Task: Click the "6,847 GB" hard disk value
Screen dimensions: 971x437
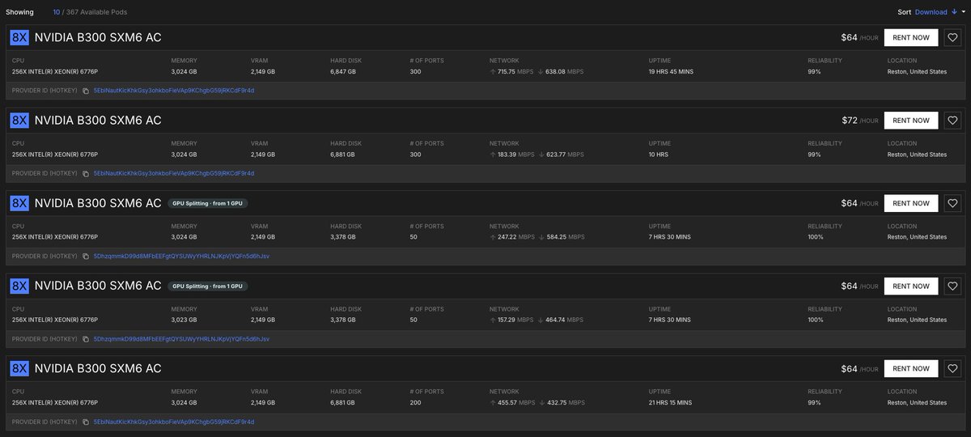Action: tap(345, 72)
